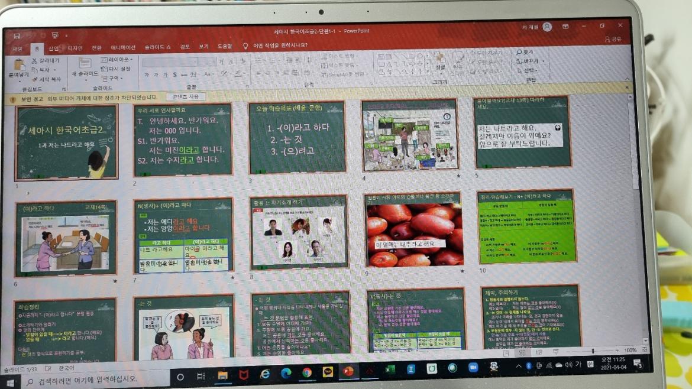Open the 선택 (Select) dropdown
The width and height of the screenshot is (692, 389).
pos(528,70)
